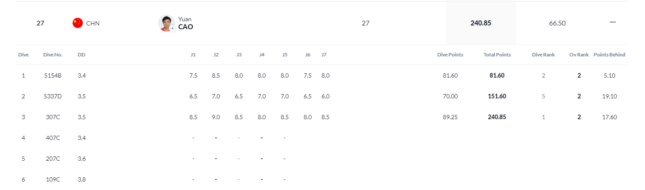645x190 pixels.
Task: Click the Ov Rank column header
Action: (x=579, y=55)
